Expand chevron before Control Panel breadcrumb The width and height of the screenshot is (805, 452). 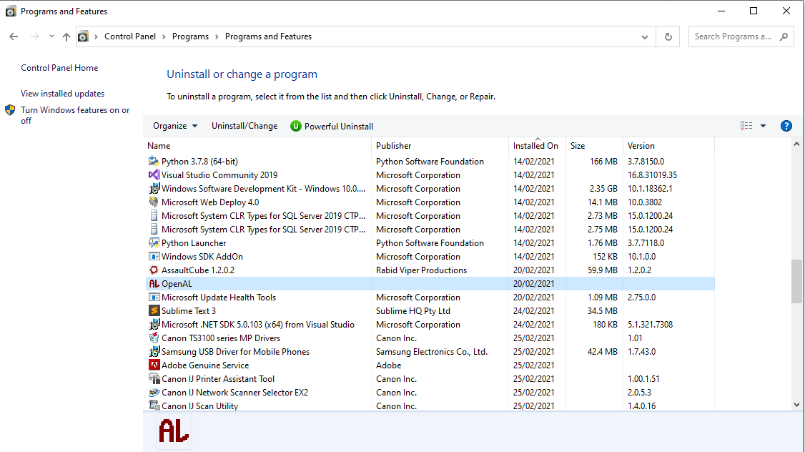[x=96, y=36]
